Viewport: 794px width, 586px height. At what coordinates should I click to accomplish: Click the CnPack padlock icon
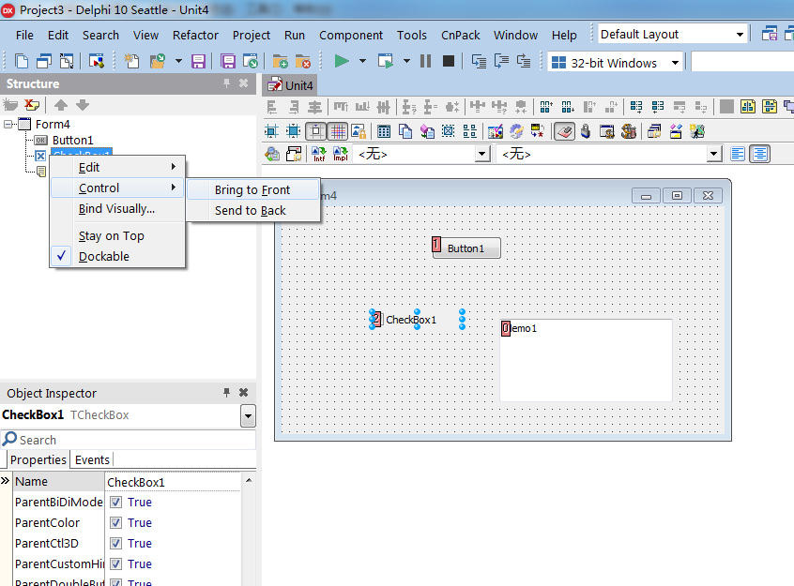pyautogui.click(x=586, y=131)
